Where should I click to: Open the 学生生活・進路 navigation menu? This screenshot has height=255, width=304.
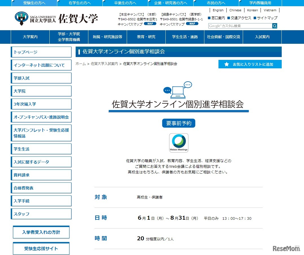185,37
